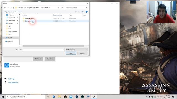Select Pictures in the navigation pane

(x=11, y=23)
